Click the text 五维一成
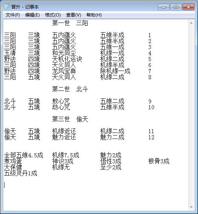This screenshot has width=198, height=214. (x=112, y=47)
